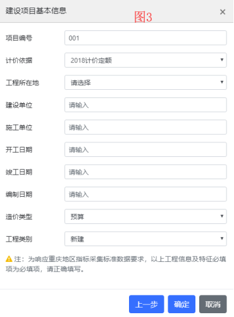This screenshot has height=317, width=234.
Task: Close the 建设项目基本信息 dialog
Action: (x=223, y=12)
